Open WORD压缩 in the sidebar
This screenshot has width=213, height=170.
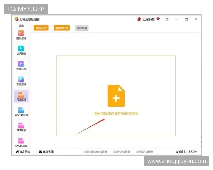click(x=21, y=112)
